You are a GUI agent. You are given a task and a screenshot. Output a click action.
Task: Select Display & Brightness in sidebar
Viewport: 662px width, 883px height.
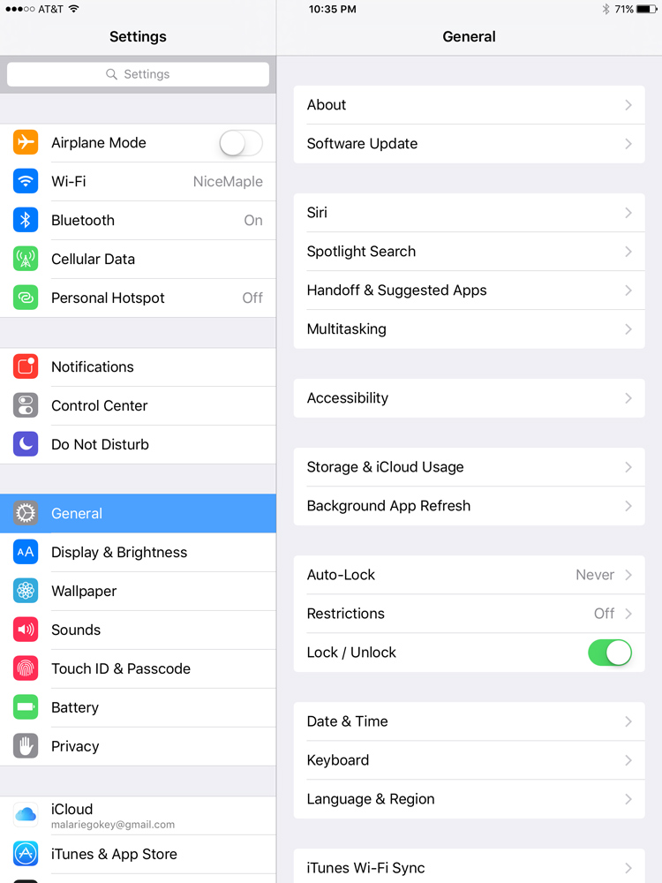click(138, 553)
